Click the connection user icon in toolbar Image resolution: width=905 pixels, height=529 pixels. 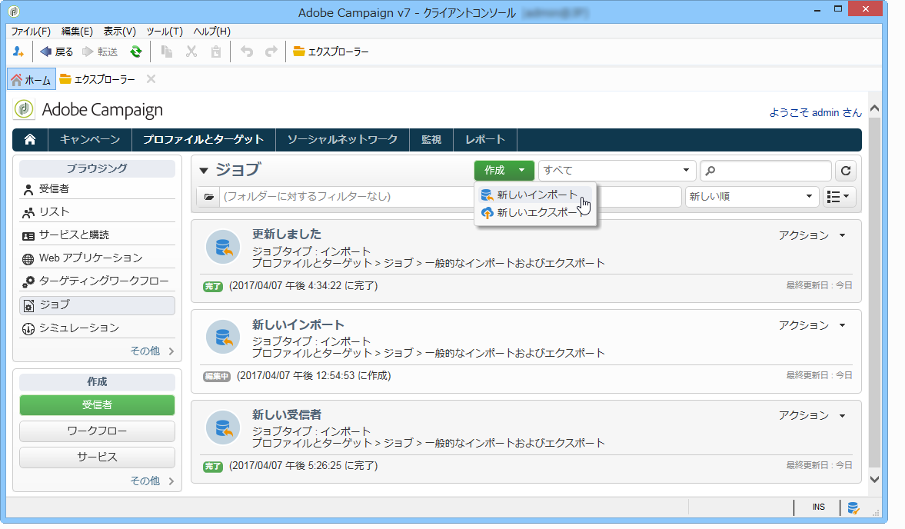(x=18, y=52)
